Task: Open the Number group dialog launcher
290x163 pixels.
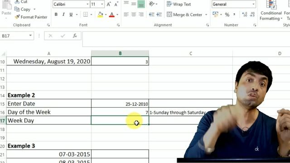Action: 255,25
